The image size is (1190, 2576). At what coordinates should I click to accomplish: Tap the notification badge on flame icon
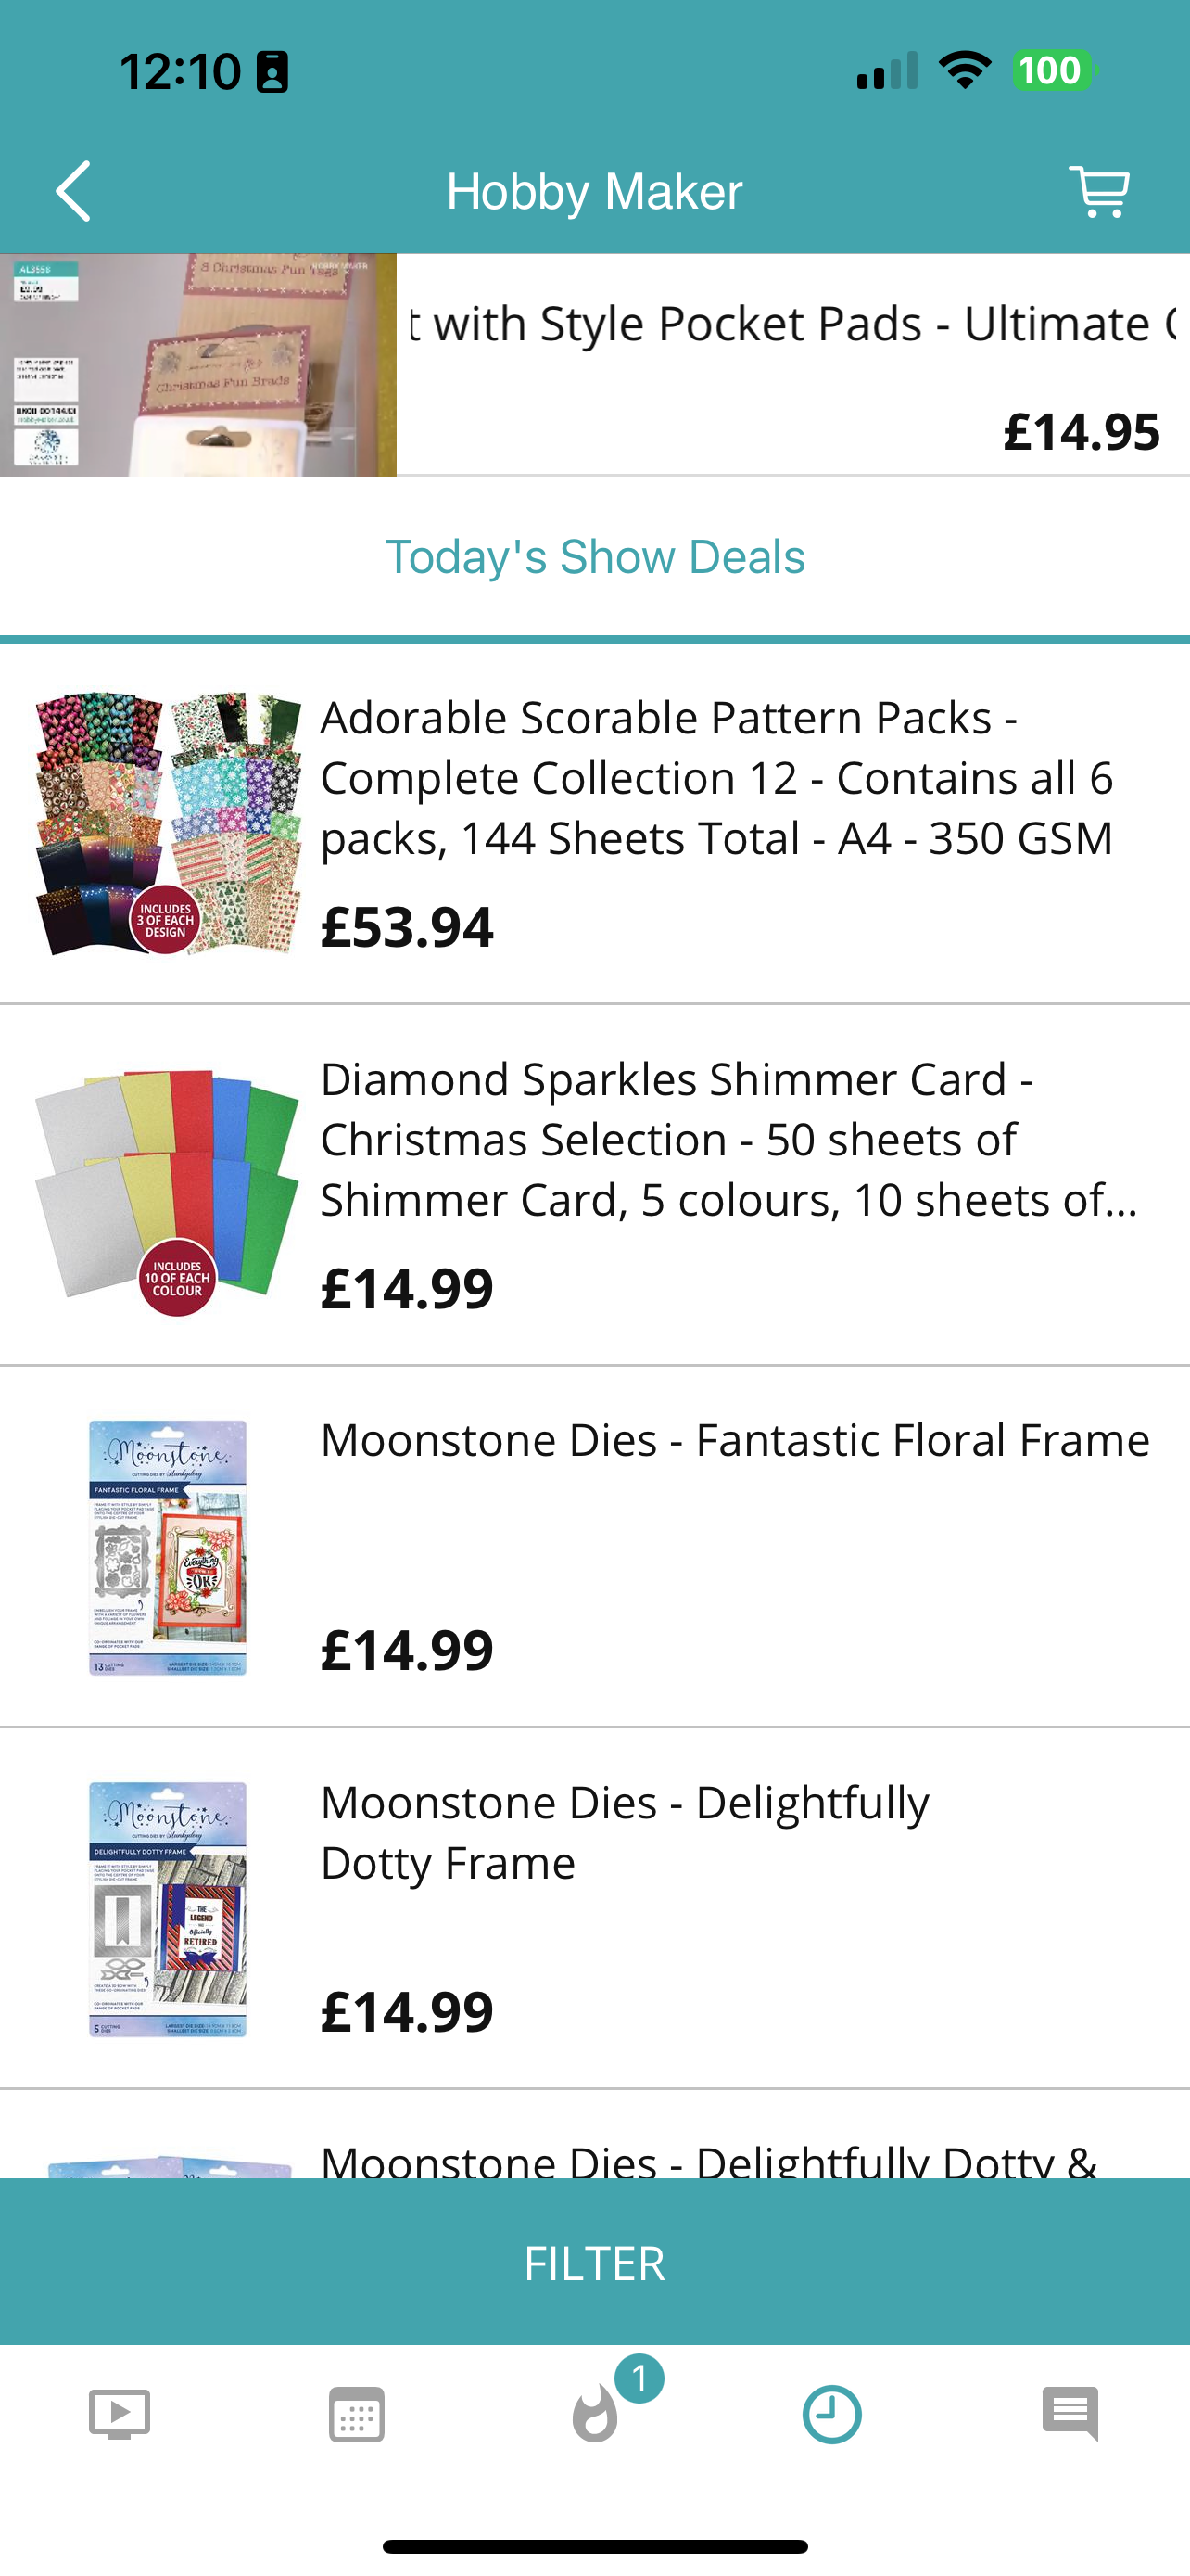click(639, 2379)
